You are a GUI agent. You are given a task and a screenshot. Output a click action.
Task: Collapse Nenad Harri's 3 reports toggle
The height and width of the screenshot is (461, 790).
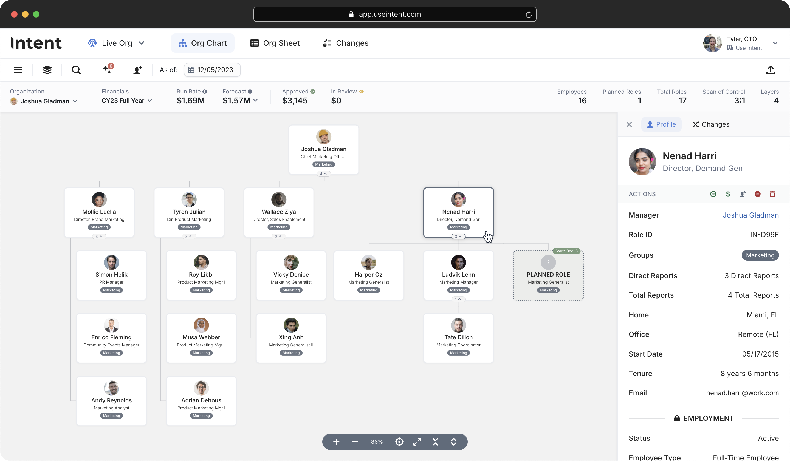(458, 237)
